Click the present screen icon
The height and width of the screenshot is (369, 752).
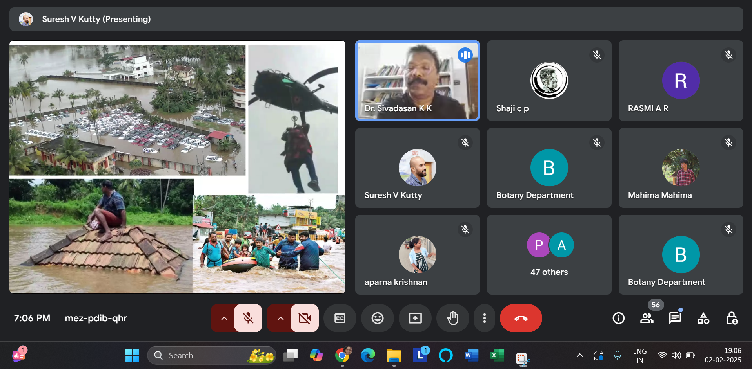pos(415,318)
